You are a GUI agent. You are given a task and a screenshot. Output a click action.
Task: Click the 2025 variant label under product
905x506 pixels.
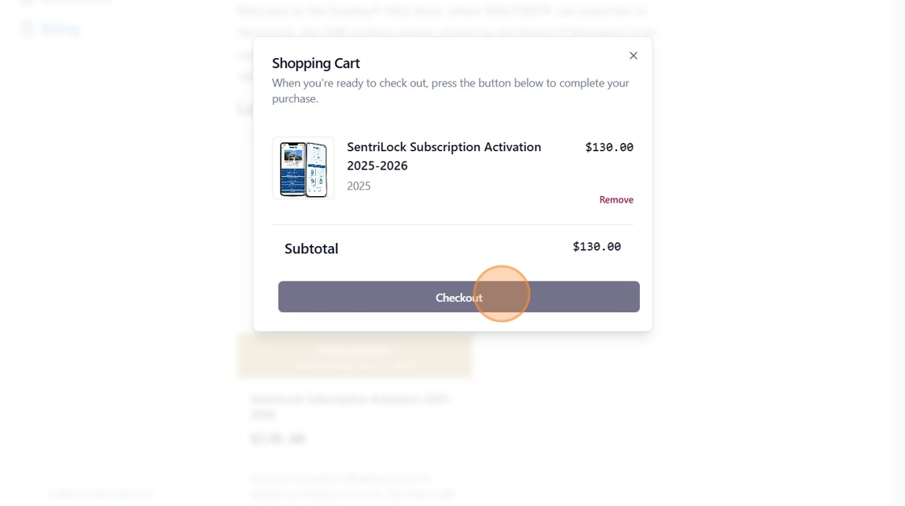click(359, 186)
